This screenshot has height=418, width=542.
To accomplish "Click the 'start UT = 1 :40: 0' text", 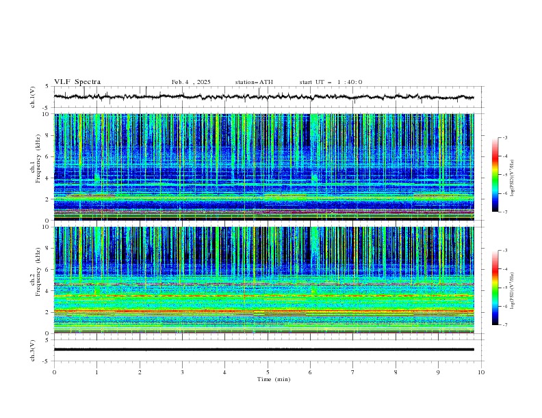I will coord(331,82).
